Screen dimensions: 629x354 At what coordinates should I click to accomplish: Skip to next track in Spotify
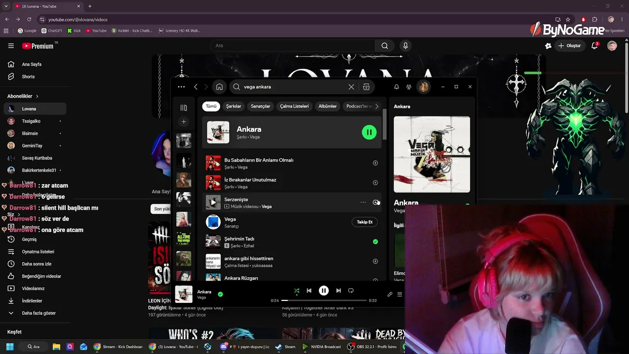coord(338,291)
